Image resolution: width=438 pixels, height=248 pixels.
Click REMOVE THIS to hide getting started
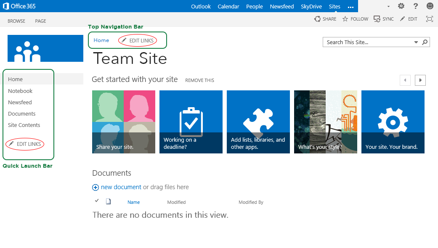pyautogui.click(x=199, y=80)
